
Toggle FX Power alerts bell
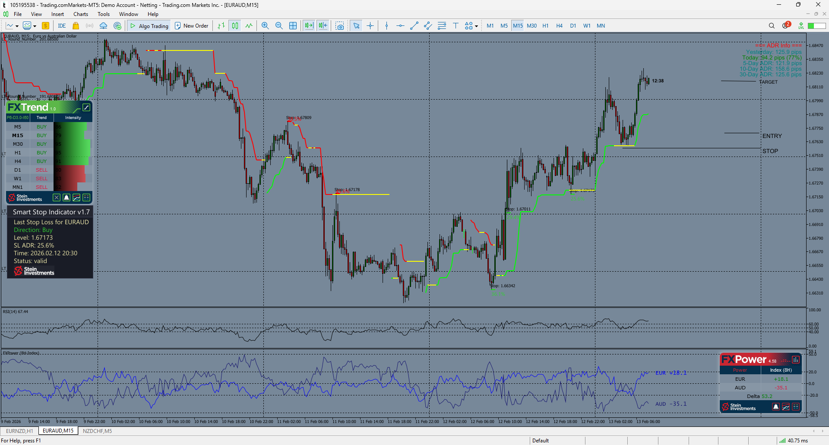coord(776,407)
